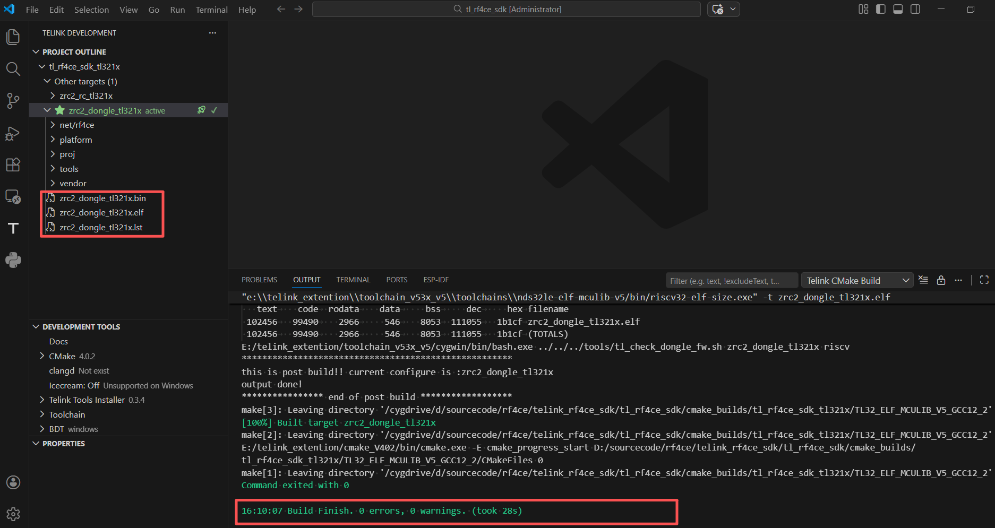
Task: Collapse the Other targets (1) node
Action: click(47, 81)
